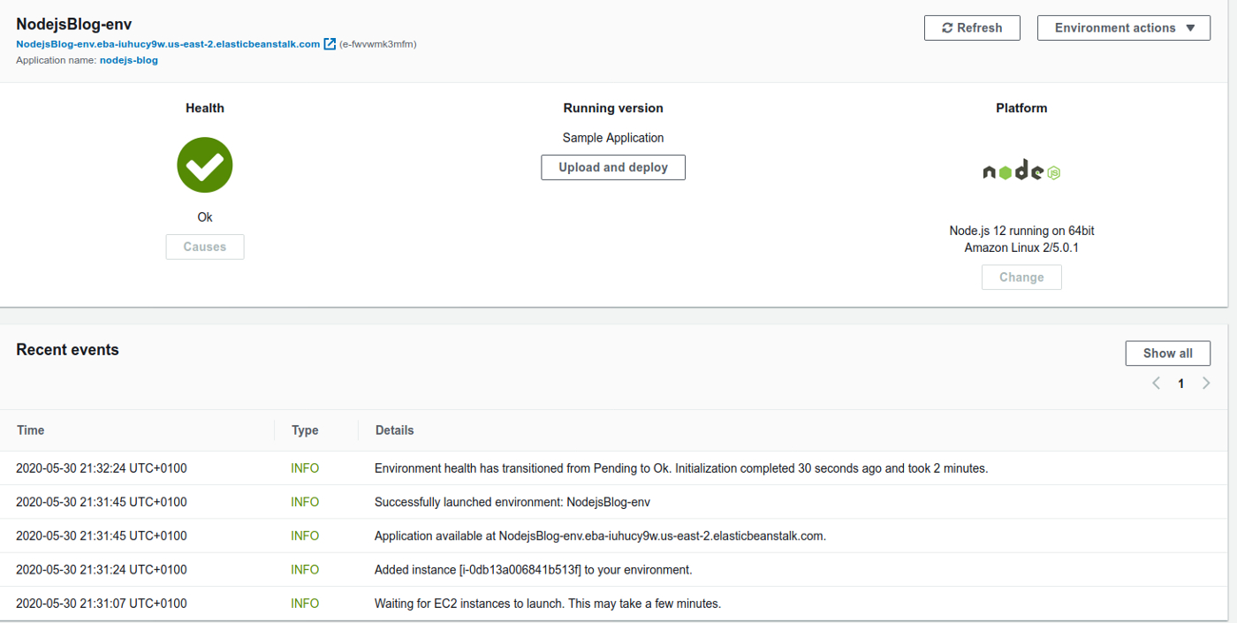Click the Causes button under Health

pos(205,247)
